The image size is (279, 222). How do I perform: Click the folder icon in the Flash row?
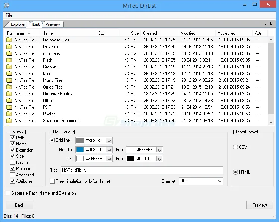9,60
